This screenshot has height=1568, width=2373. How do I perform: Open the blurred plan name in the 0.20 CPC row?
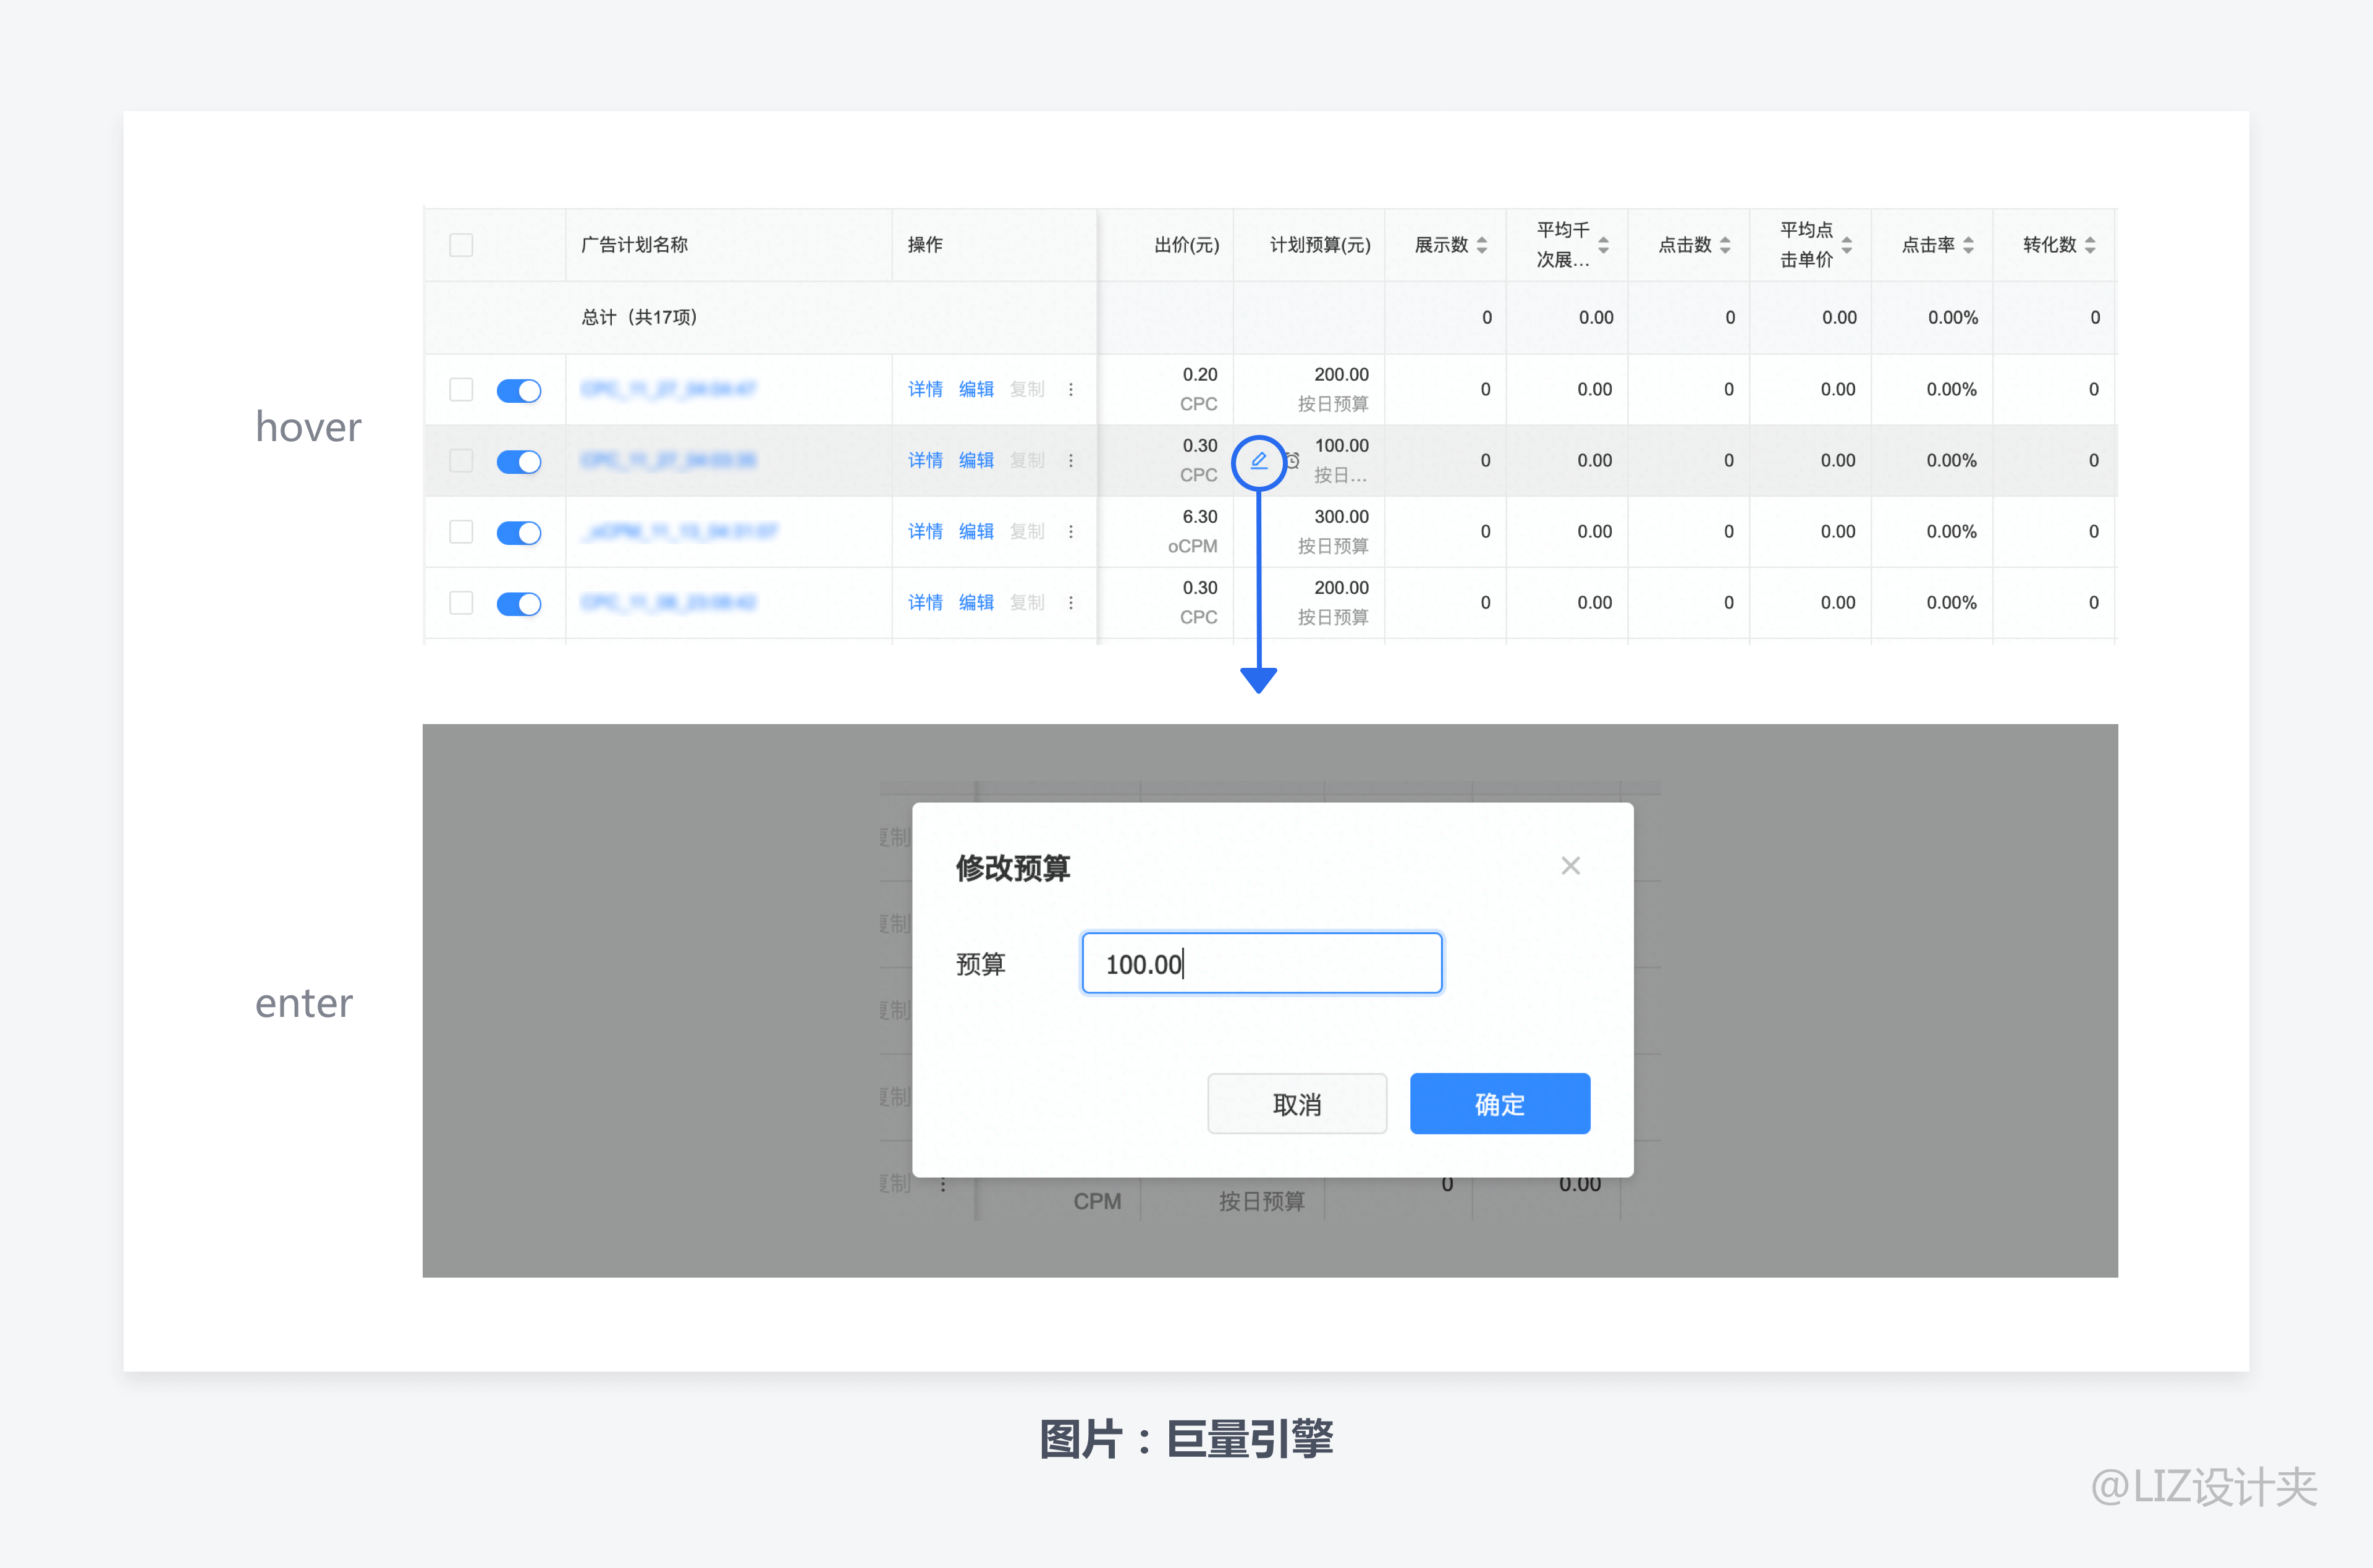[668, 389]
